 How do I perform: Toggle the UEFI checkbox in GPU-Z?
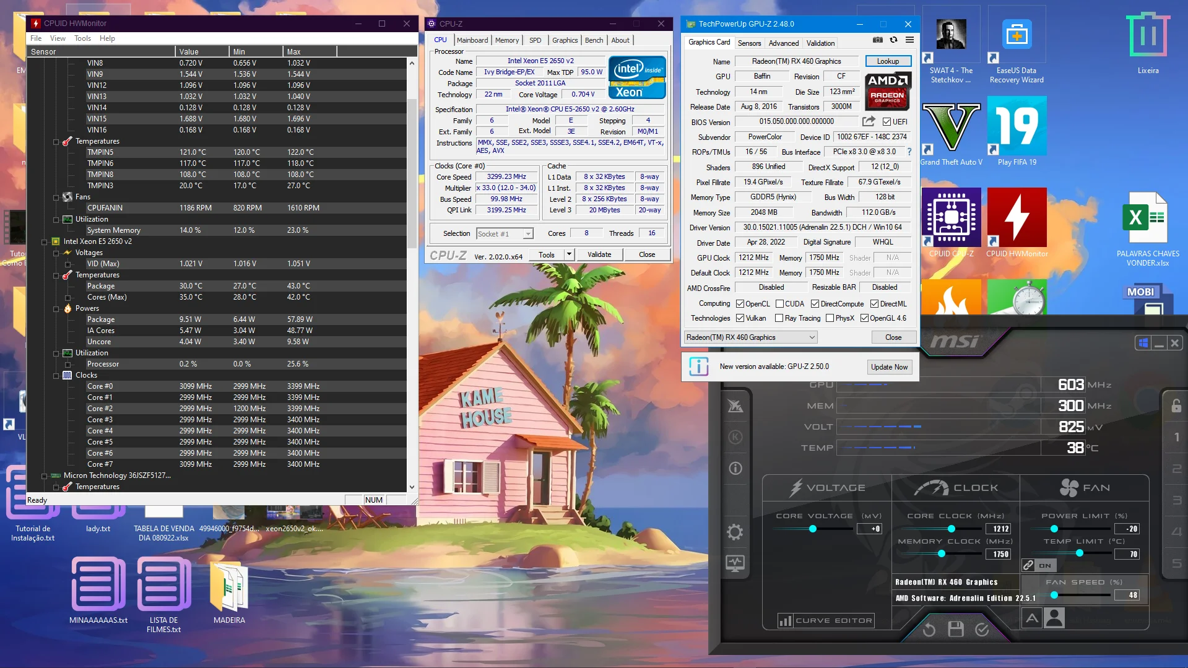(x=887, y=122)
